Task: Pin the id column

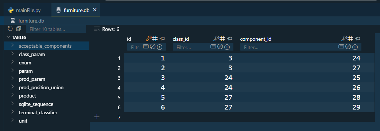Action: (x=162, y=39)
